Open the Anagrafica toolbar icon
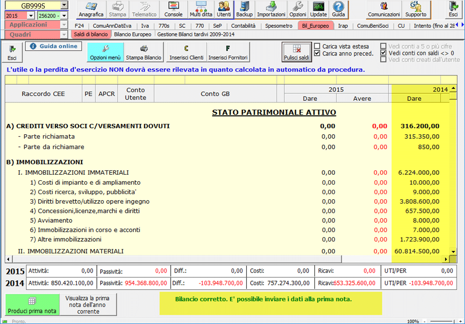The height and width of the screenshot is (324, 465). pos(91,9)
